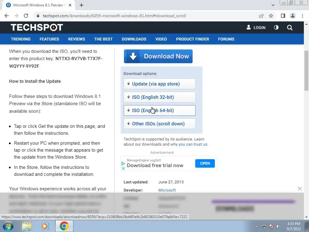This screenshot has height=232, width=309.
Task: Click the share page icon in address bar
Action: pyautogui.click(x=261, y=16)
